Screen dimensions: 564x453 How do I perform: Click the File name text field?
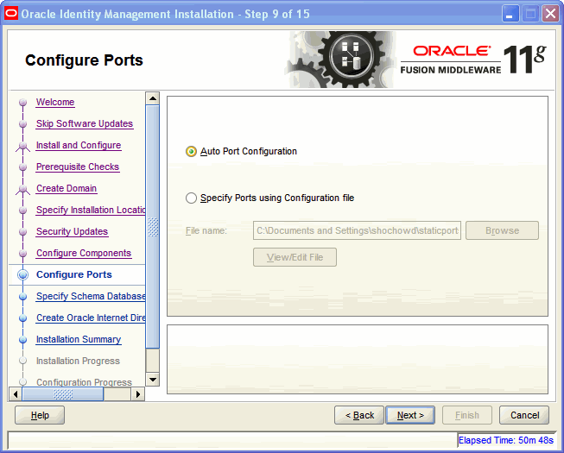(357, 230)
